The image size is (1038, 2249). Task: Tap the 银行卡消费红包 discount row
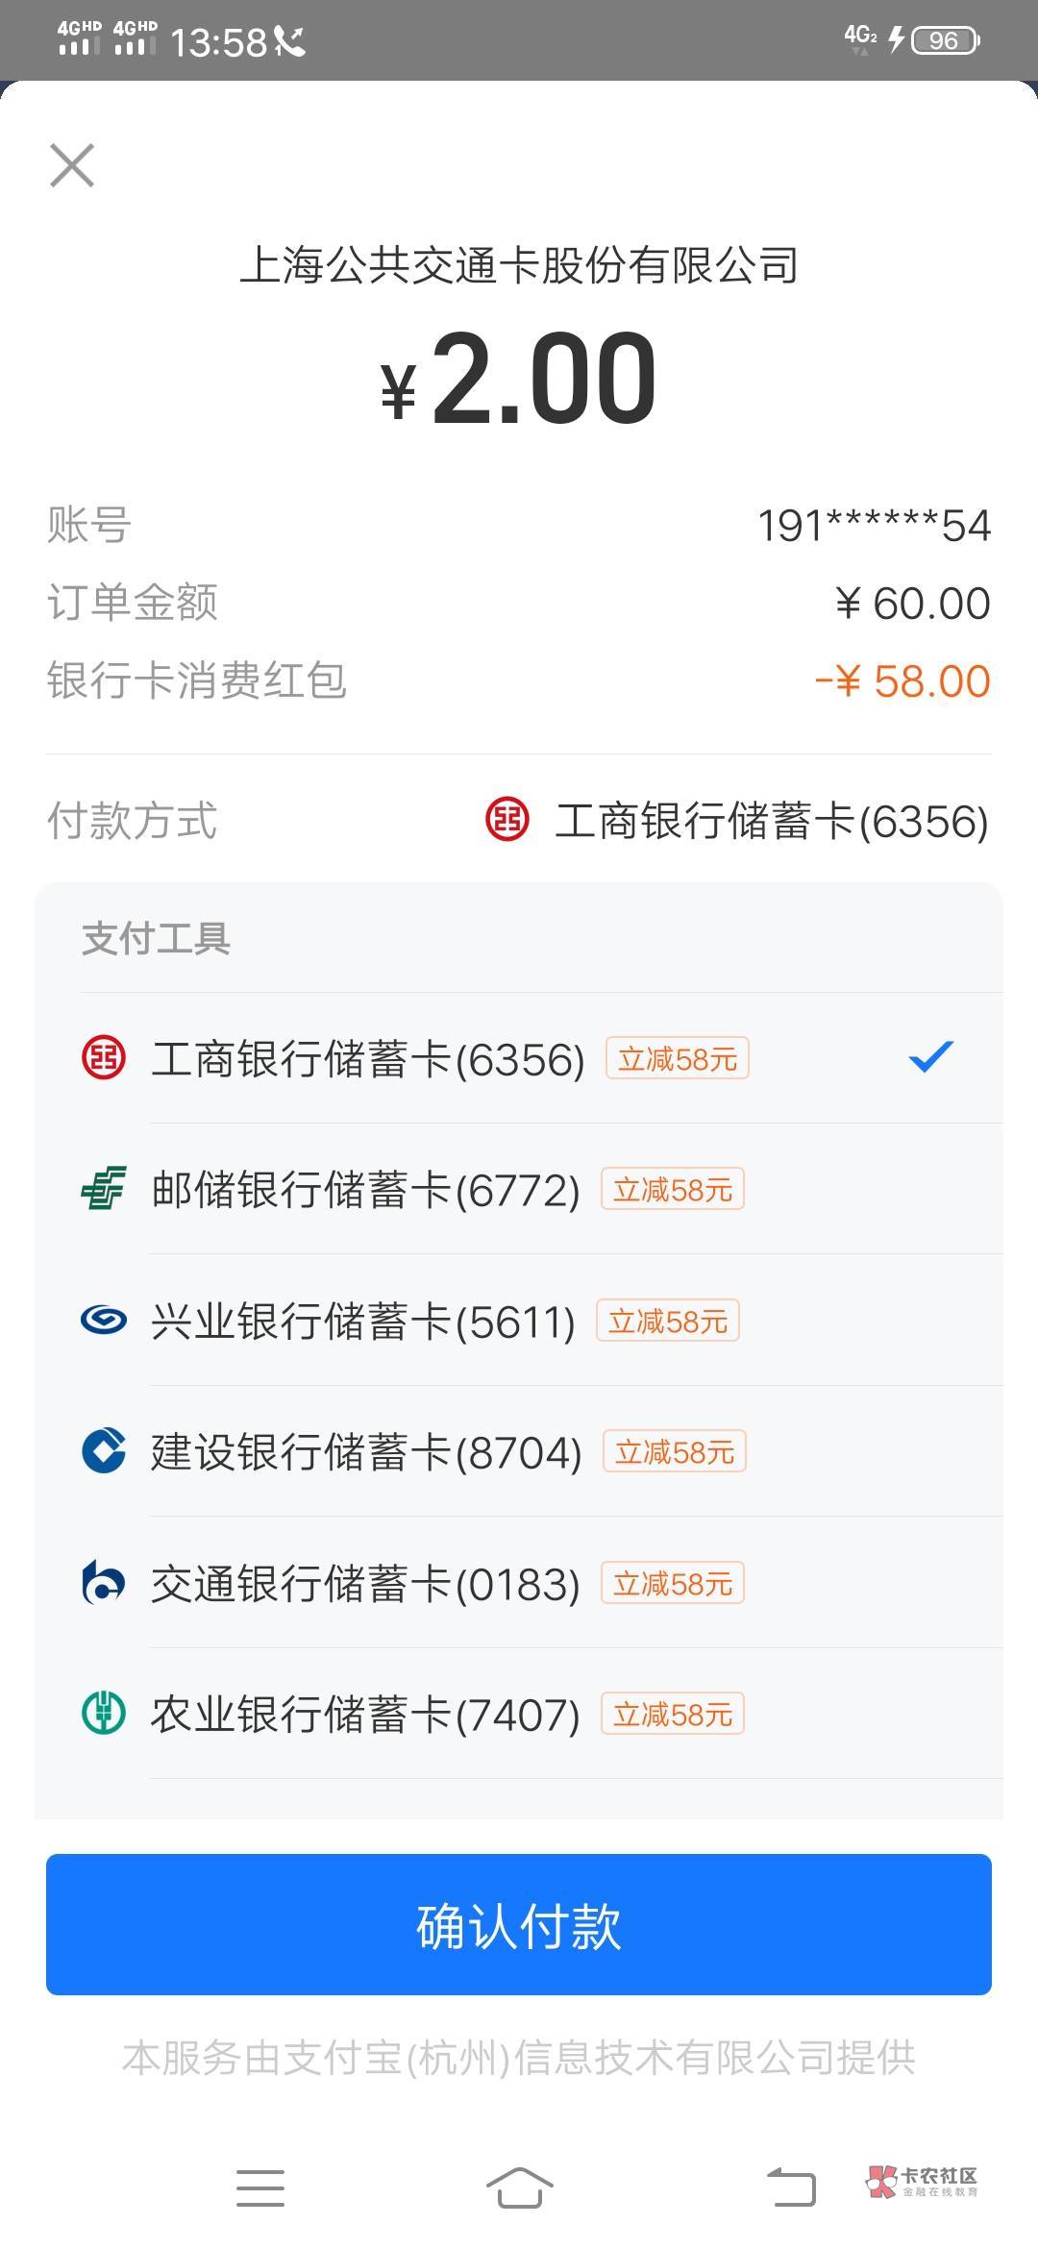tap(519, 680)
